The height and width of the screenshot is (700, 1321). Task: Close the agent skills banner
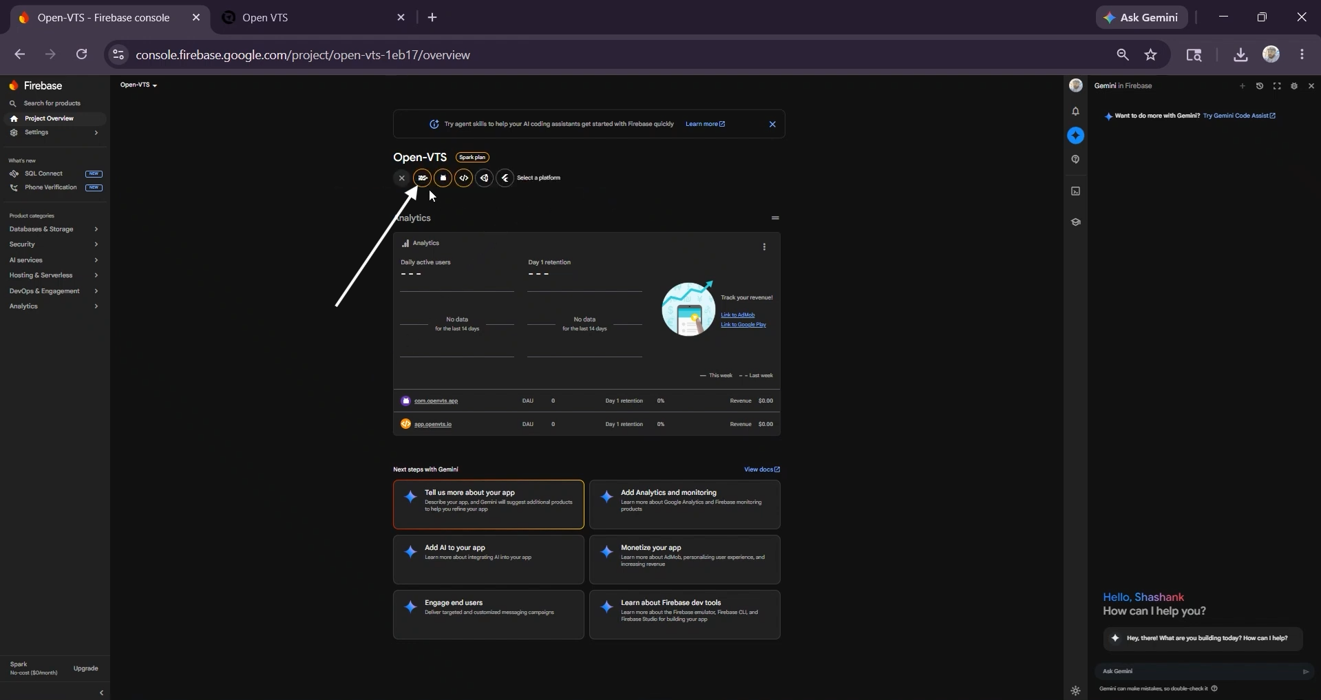click(772, 125)
